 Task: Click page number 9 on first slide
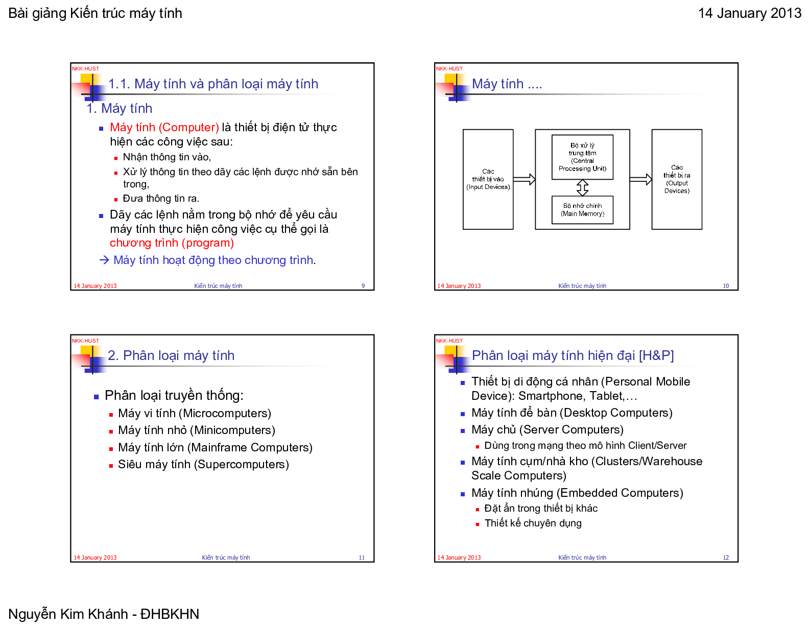(363, 286)
